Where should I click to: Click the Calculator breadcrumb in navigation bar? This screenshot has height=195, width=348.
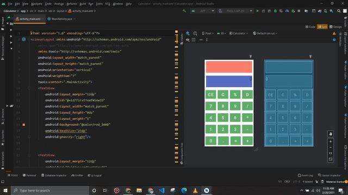pyautogui.click(x=10, y=11)
